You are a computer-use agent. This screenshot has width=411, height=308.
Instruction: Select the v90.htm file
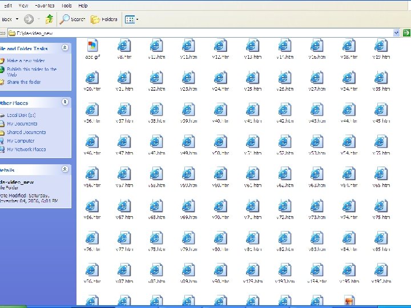220,274
